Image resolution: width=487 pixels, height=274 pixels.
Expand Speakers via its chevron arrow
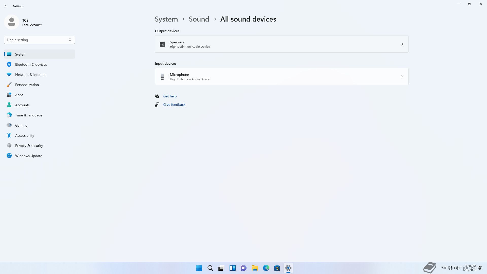tap(402, 44)
